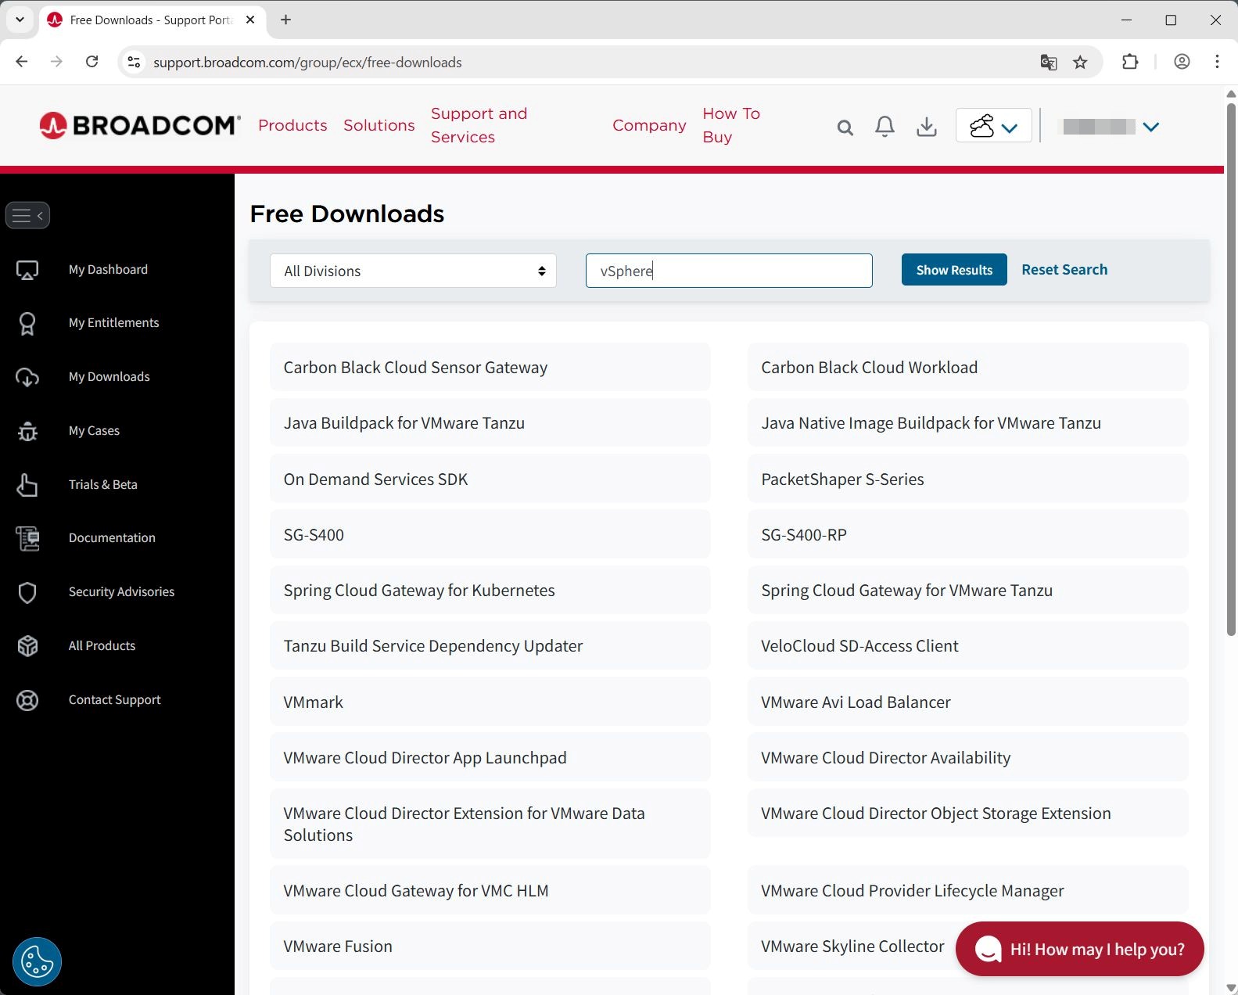
Task: Open VMware Avi Load Balancer
Action: tap(967, 702)
